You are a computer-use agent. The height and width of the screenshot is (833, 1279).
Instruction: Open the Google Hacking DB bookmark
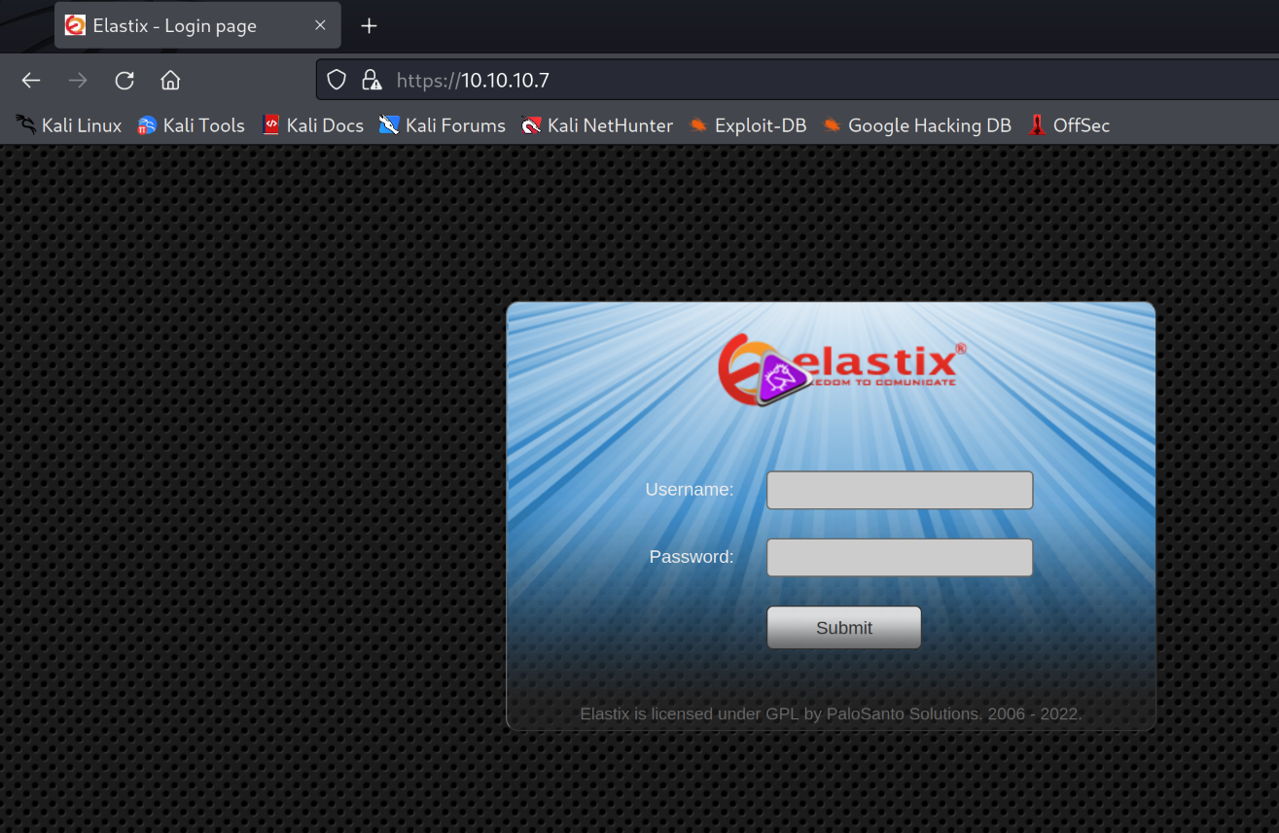tap(916, 125)
